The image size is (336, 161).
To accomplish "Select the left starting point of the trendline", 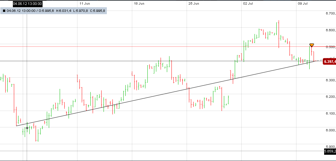I will [16, 126].
